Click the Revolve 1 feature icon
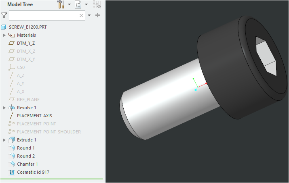This screenshot has height=183, width=289. 12,108
